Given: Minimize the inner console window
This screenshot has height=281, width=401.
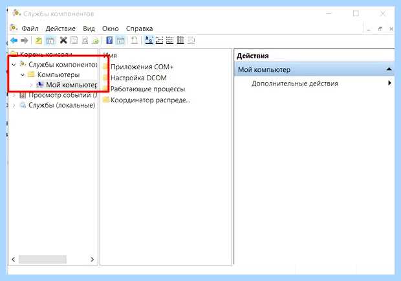Looking at the screenshot, I should [x=369, y=29].
